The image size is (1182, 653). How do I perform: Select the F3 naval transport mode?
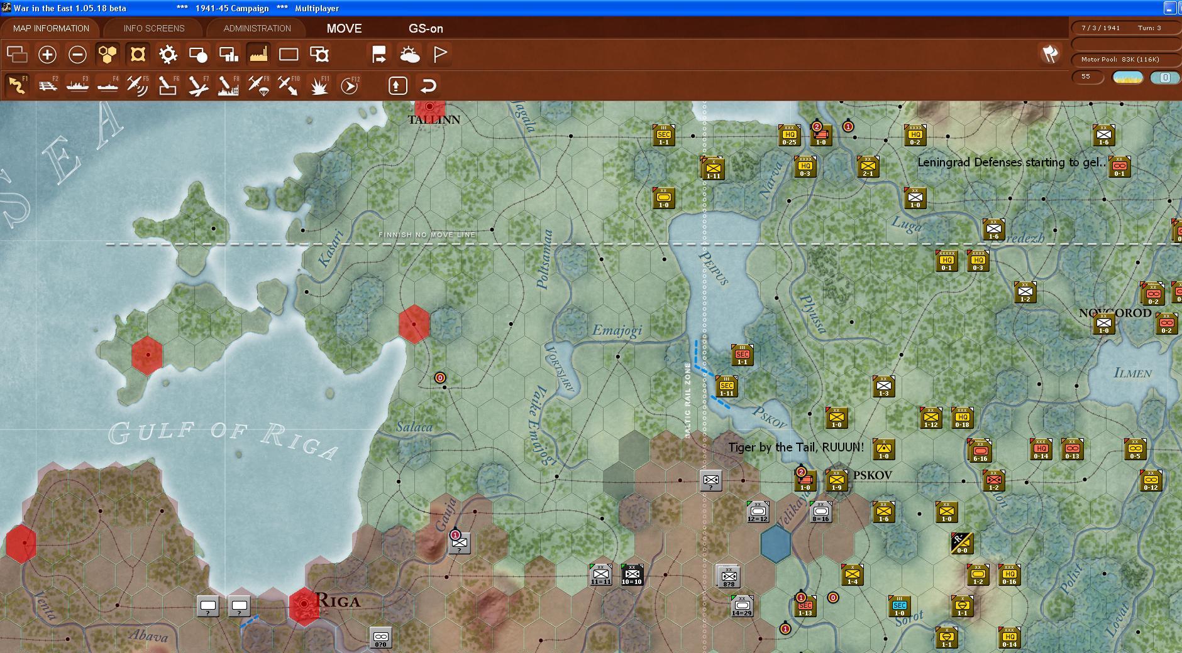click(77, 85)
